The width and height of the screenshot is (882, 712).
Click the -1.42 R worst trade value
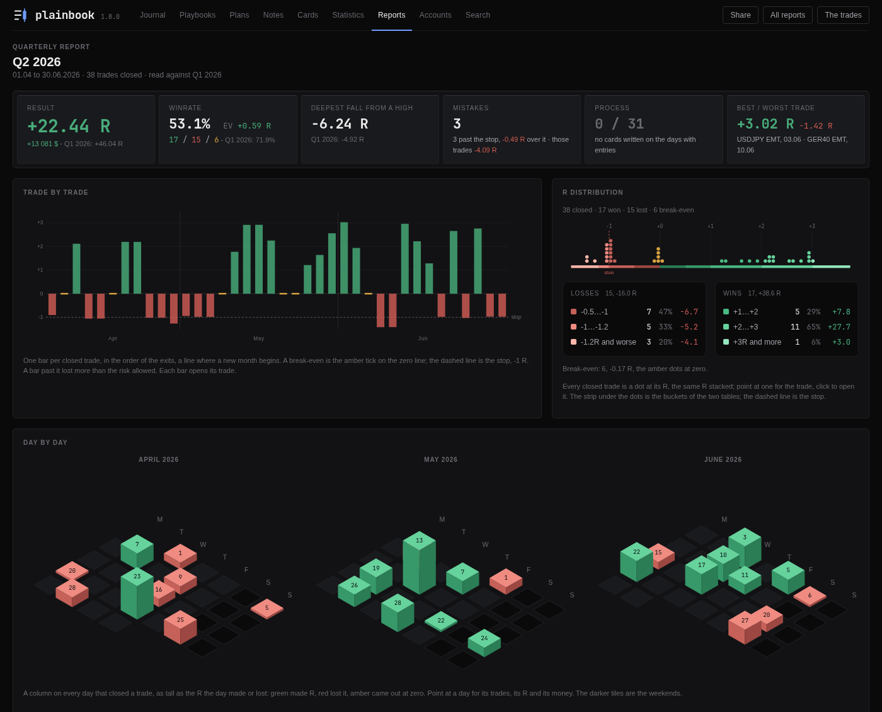pyautogui.click(x=816, y=126)
